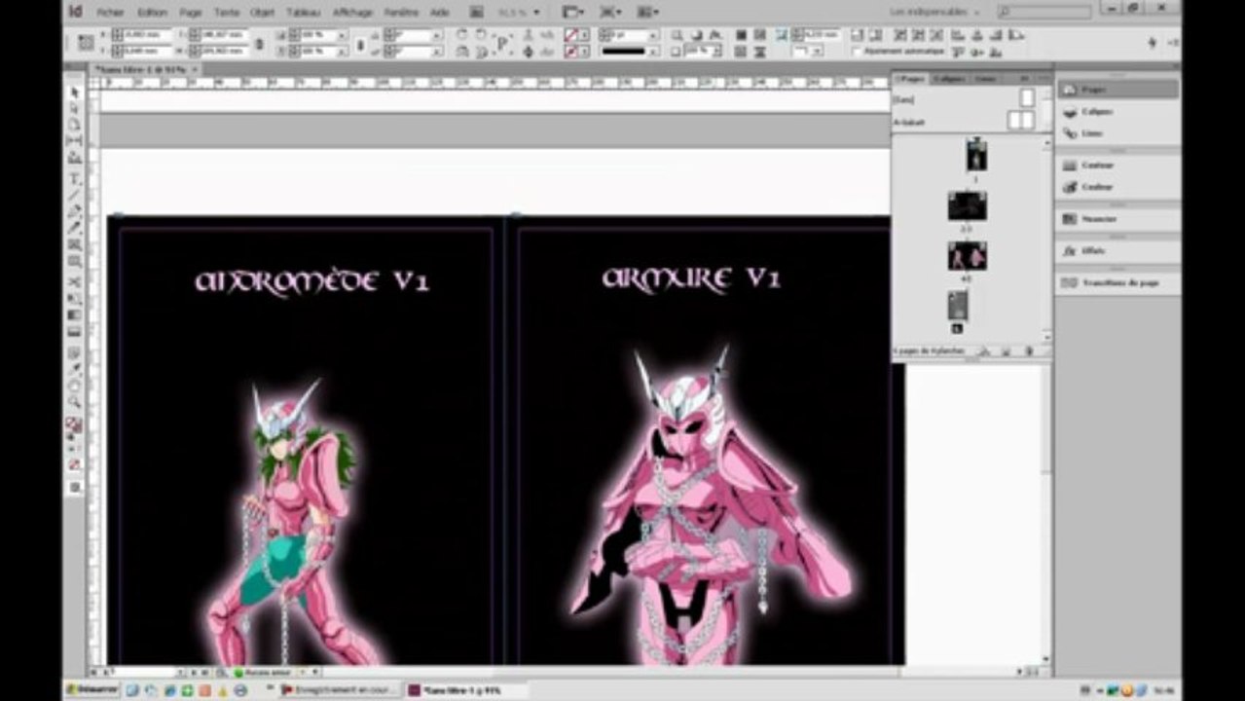Toggle the constrain proportions chain icon

pos(260,43)
